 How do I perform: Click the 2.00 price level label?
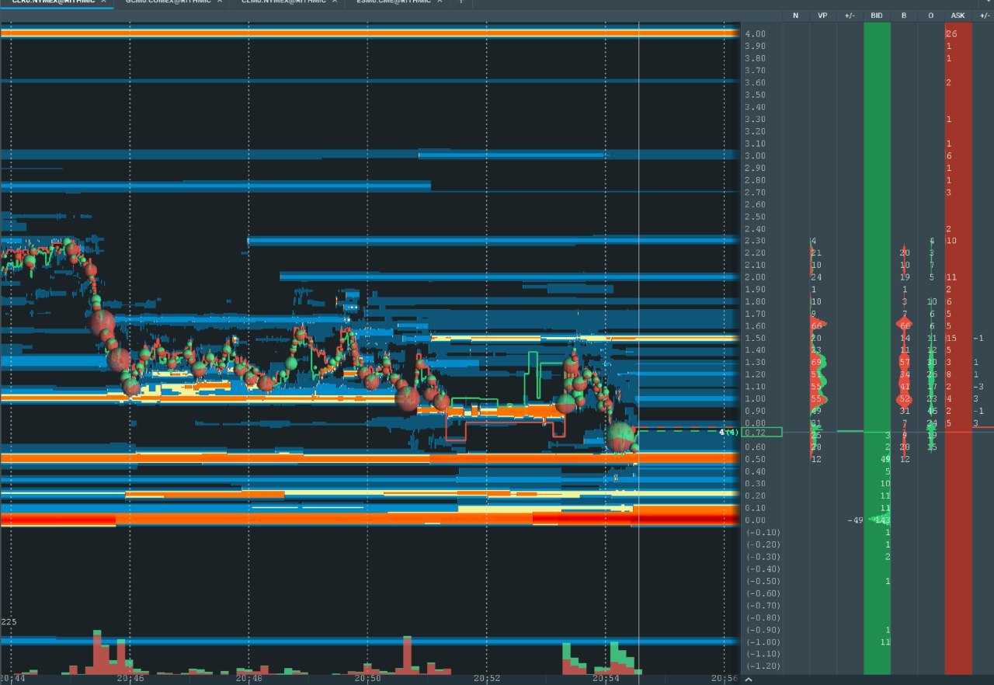click(755, 277)
